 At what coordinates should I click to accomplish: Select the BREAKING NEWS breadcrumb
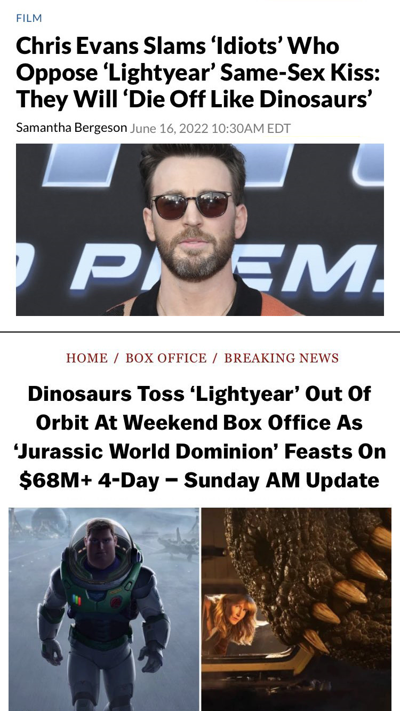[282, 358]
